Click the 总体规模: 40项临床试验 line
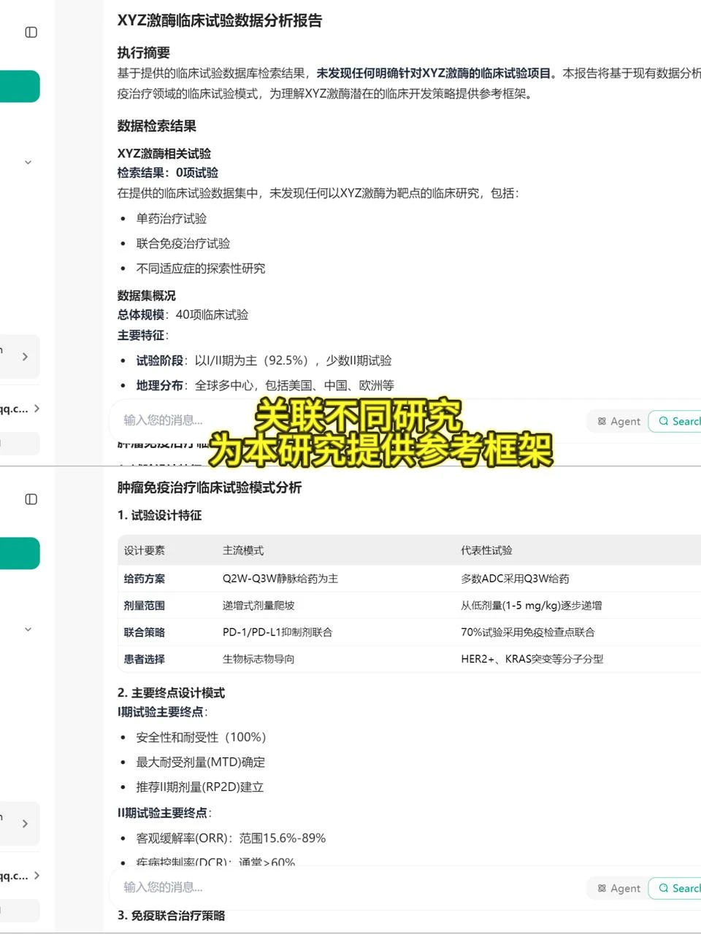This screenshot has height=934, width=701. pyautogui.click(x=183, y=315)
